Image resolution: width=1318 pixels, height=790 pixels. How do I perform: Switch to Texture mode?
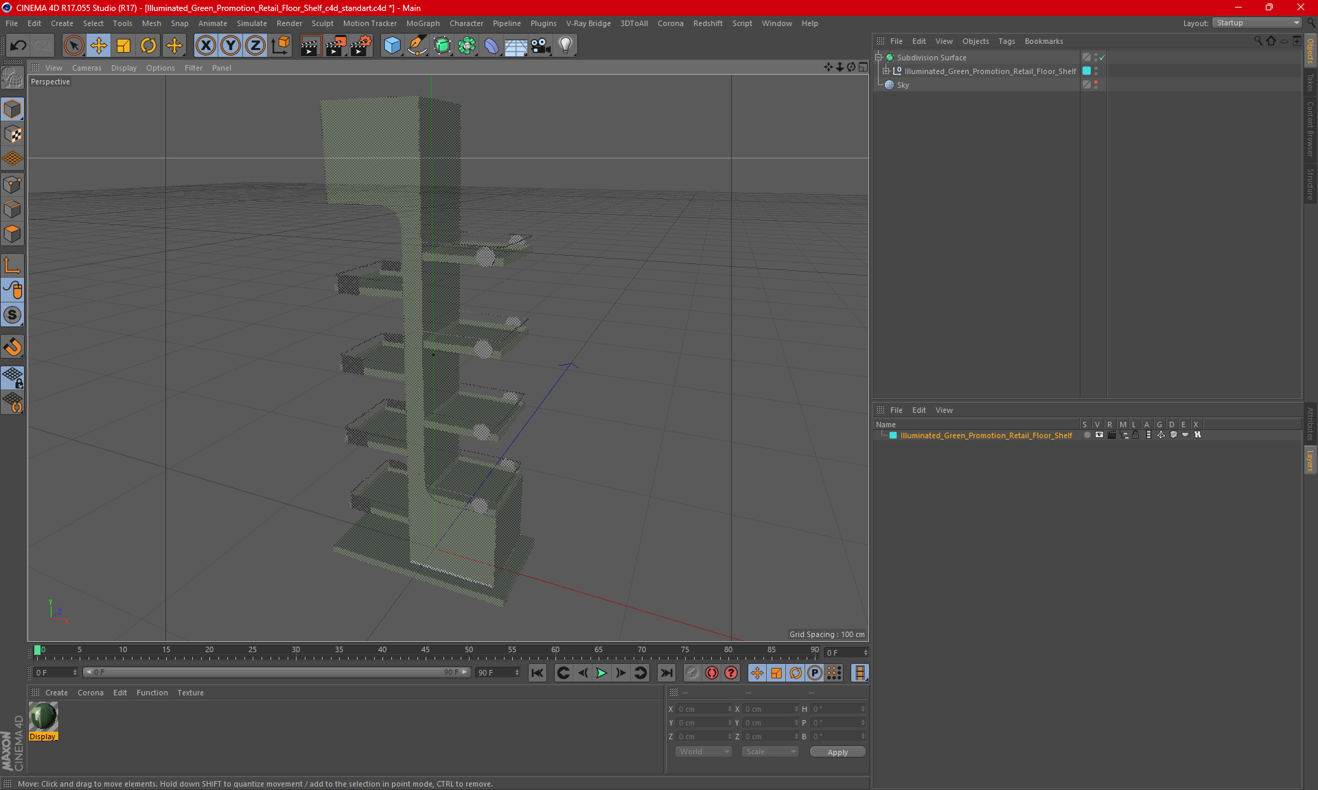click(x=12, y=134)
